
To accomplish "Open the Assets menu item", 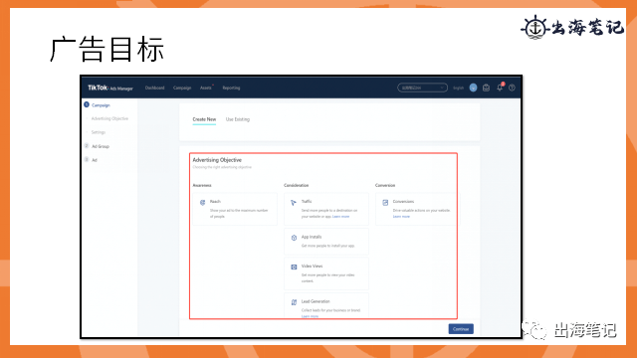I will pyautogui.click(x=206, y=88).
